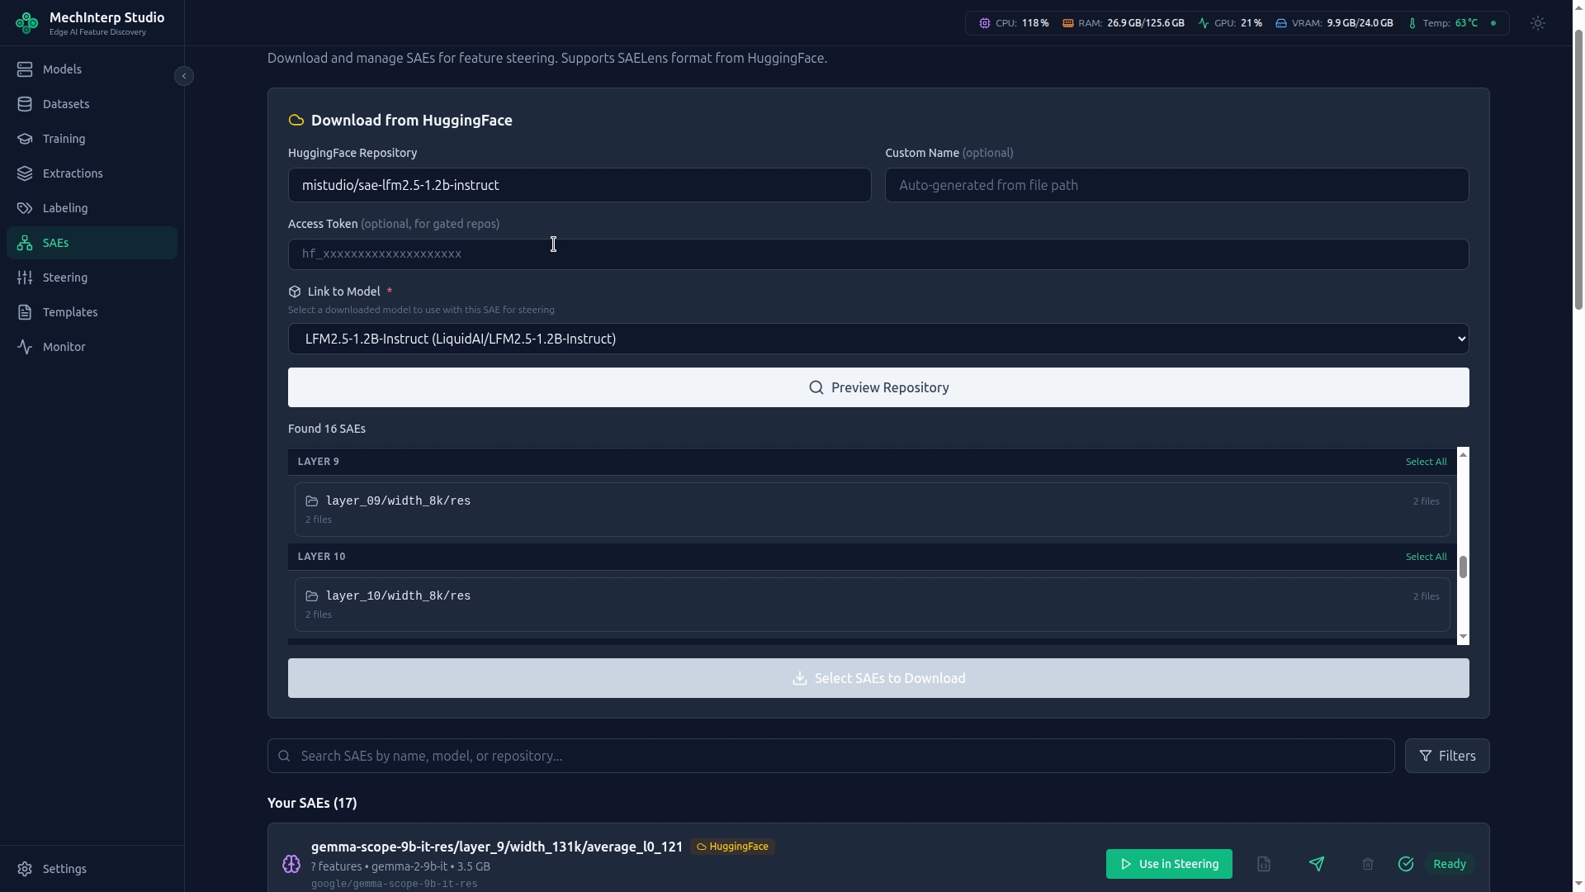Focus the Custom Name input field
Viewport: 1585px width, 892px height.
click(x=1176, y=185)
